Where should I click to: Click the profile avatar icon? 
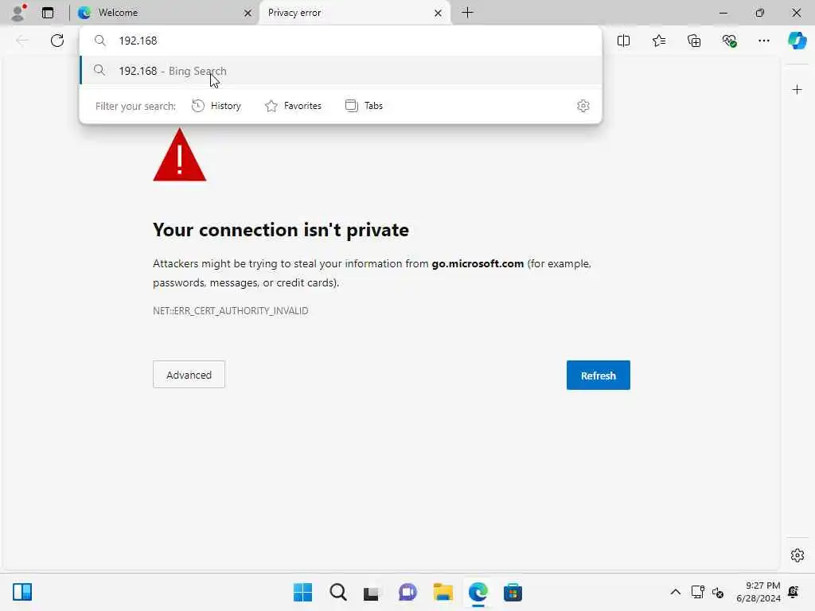click(19, 13)
